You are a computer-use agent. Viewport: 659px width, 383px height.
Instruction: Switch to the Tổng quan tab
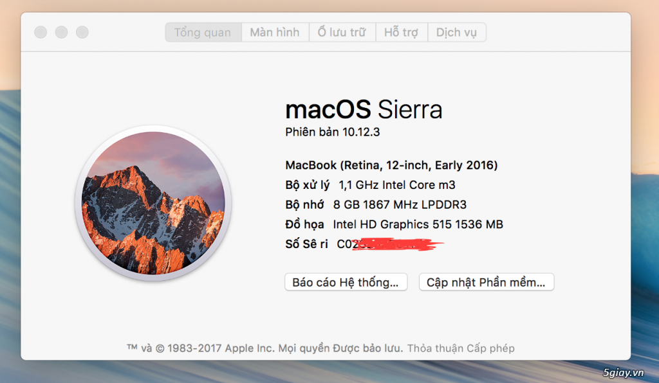(203, 32)
